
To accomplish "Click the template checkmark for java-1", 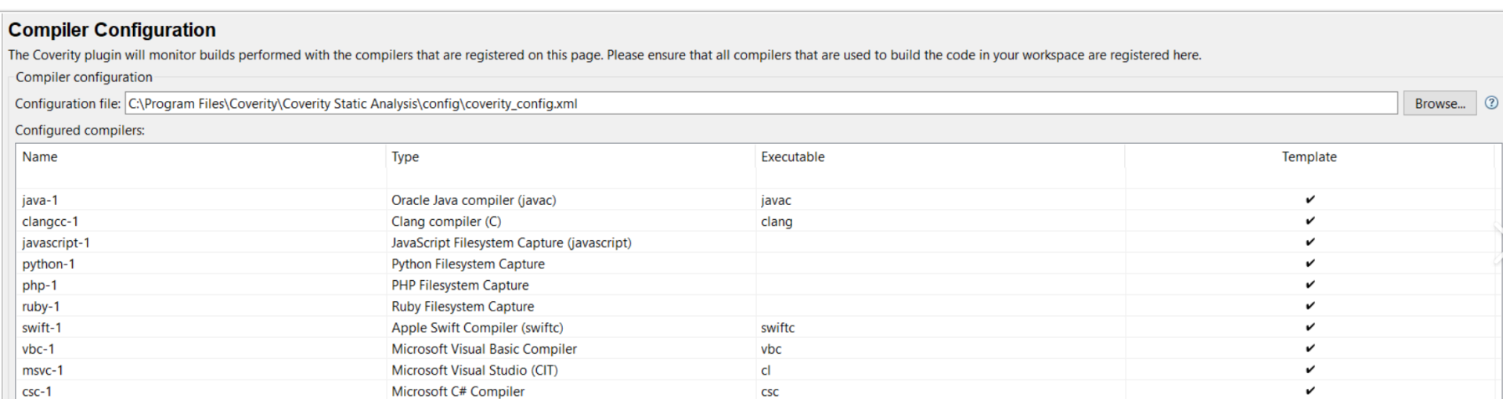I will click(x=1310, y=199).
